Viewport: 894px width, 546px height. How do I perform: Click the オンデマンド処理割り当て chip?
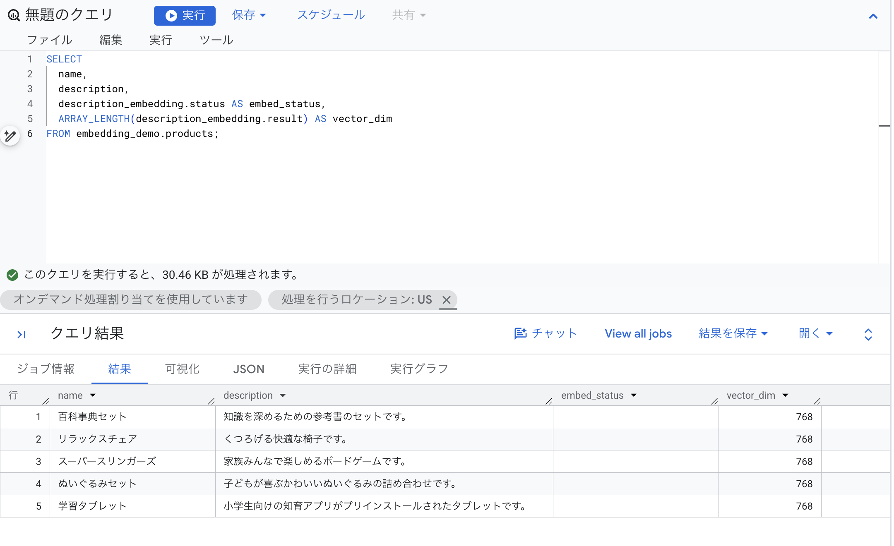pos(130,299)
